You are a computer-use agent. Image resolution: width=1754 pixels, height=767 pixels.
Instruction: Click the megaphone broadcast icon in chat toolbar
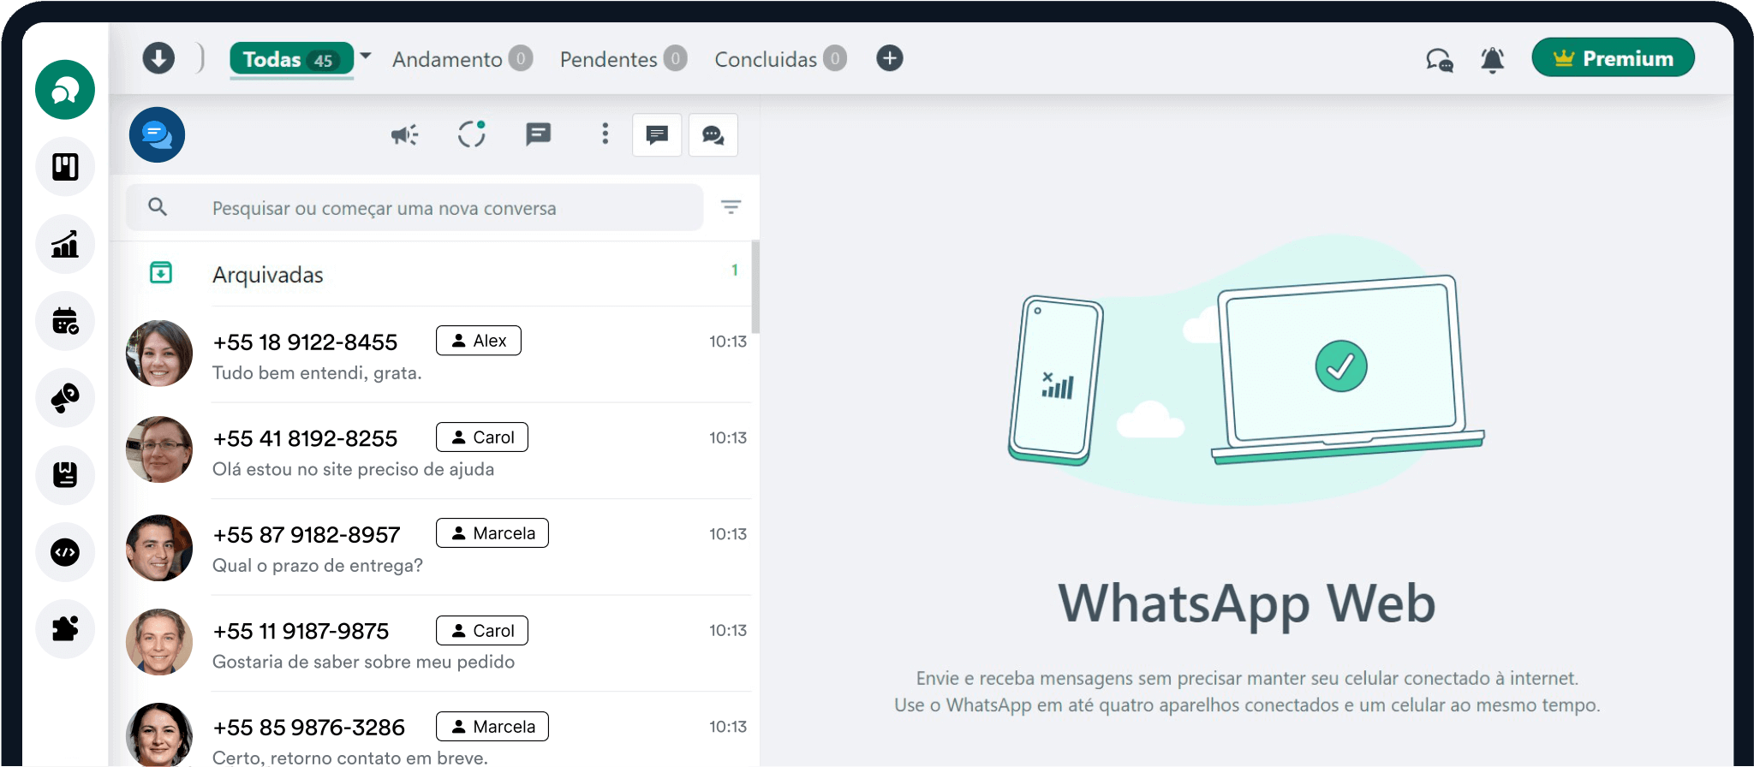point(404,134)
